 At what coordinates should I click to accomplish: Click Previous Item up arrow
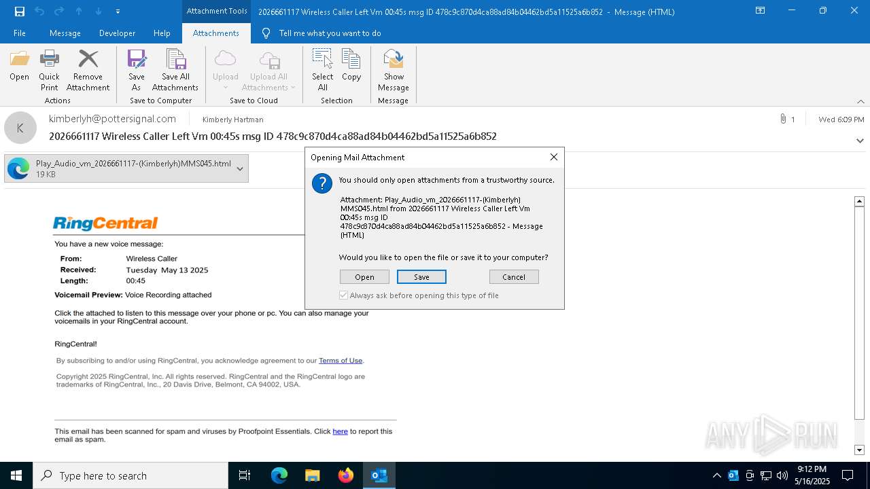(x=79, y=11)
